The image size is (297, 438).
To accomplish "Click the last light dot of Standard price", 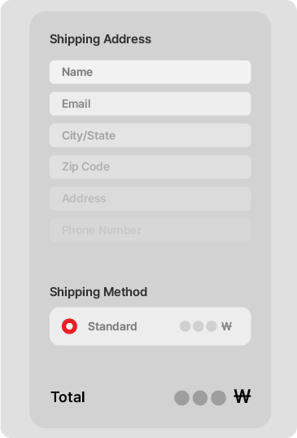I will point(212,326).
